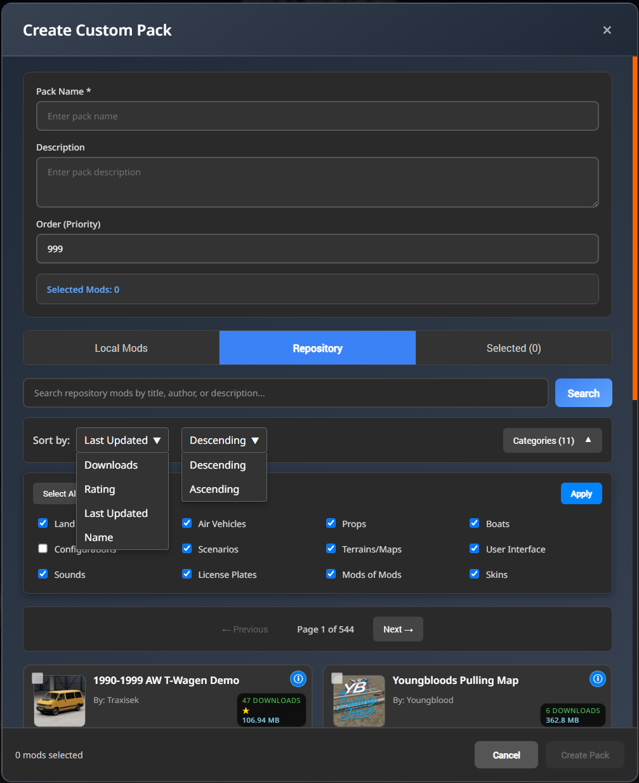The width and height of the screenshot is (639, 783).
Task: Choose Last Updated in the sort list
Action: [122, 513]
